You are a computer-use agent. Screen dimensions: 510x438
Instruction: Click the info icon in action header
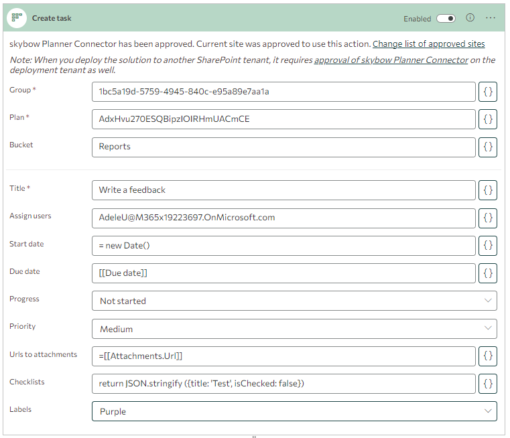point(470,18)
